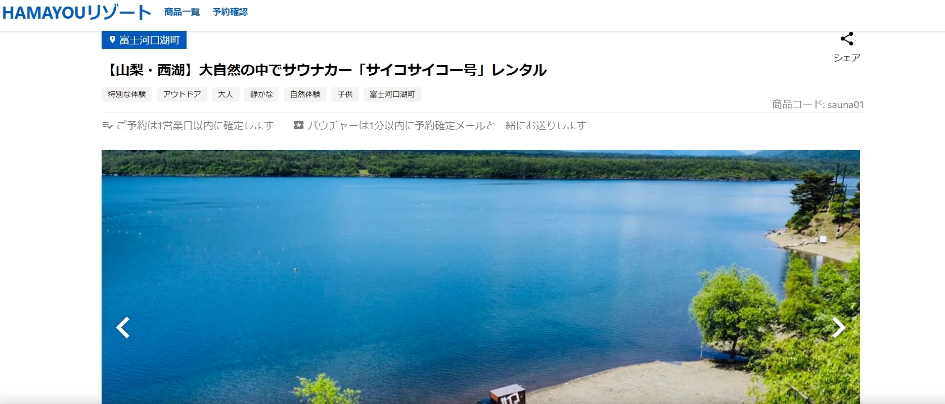The height and width of the screenshot is (404, 945).
Task: Click the blue 富士河口湖町 location badge
Action: click(x=144, y=40)
